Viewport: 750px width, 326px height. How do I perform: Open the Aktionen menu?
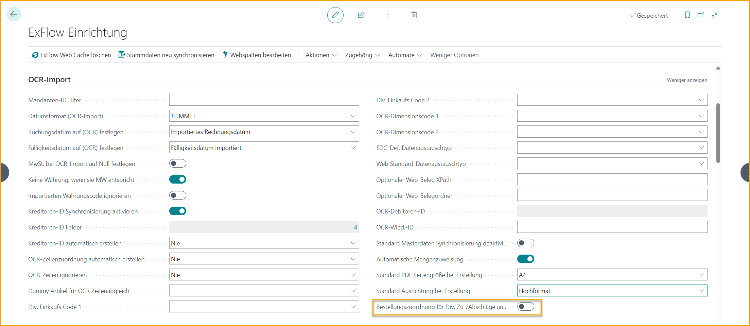[x=321, y=55]
